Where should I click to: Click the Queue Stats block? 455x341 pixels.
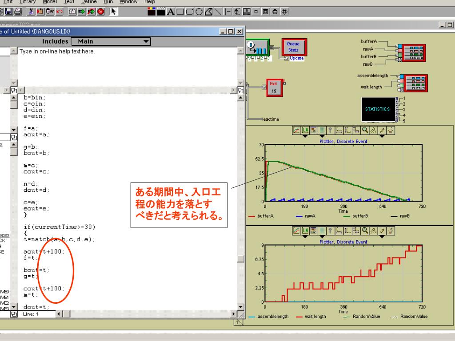tap(294, 47)
